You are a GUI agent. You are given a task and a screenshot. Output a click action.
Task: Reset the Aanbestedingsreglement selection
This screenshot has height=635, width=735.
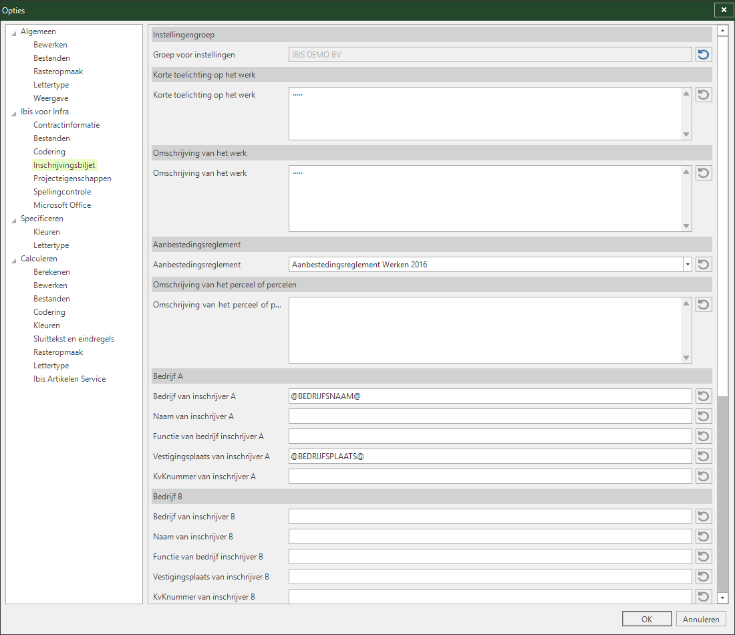click(703, 265)
